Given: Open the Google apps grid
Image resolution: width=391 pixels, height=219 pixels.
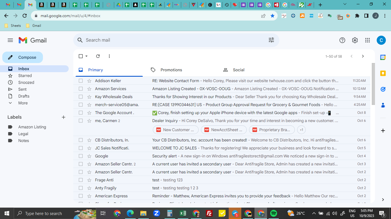Looking at the screenshot, I should pos(368,40).
